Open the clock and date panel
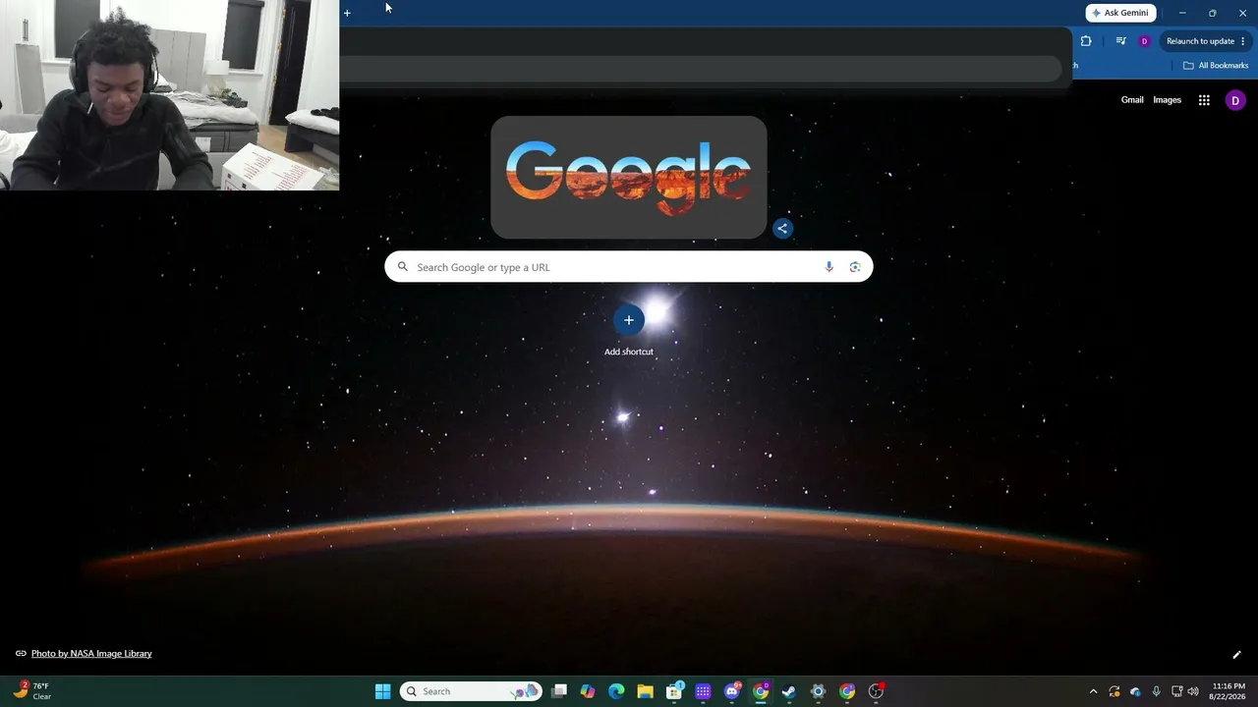 pos(1229,691)
